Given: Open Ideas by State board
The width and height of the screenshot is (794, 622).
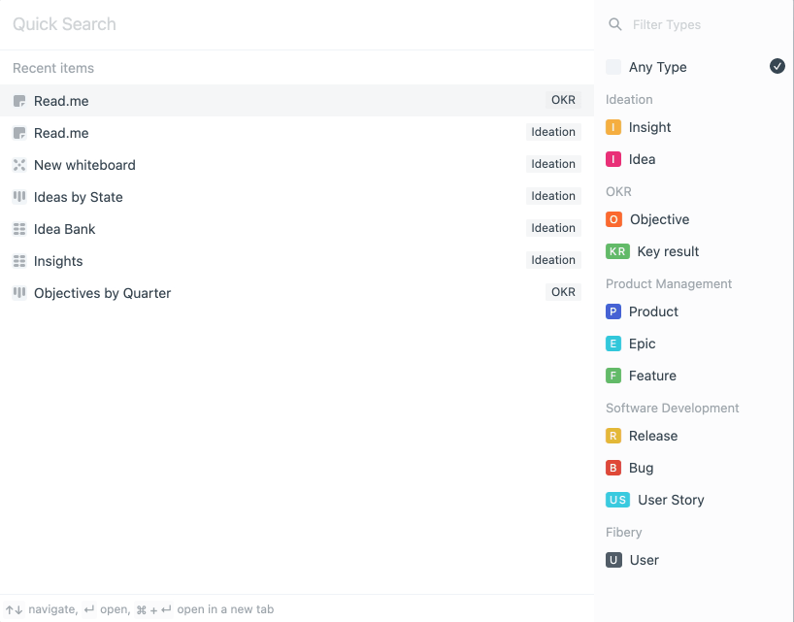Looking at the screenshot, I should [x=78, y=197].
